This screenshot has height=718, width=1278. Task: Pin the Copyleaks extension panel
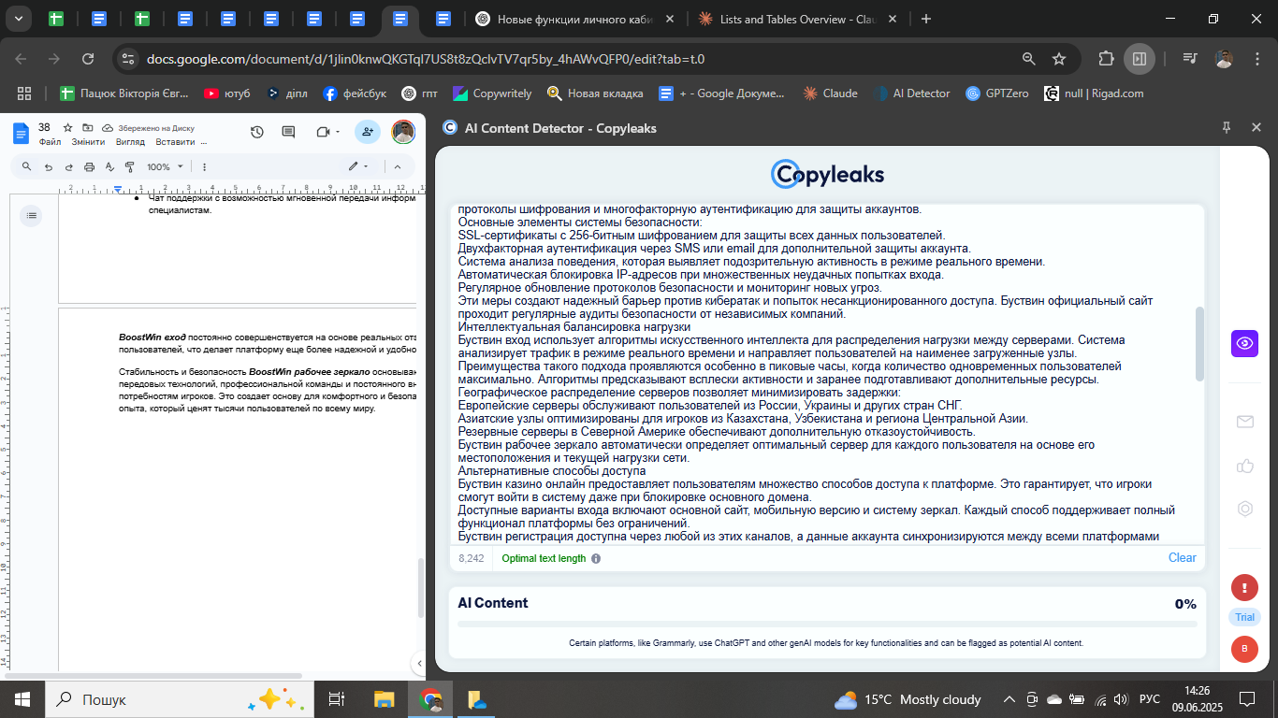(1227, 127)
